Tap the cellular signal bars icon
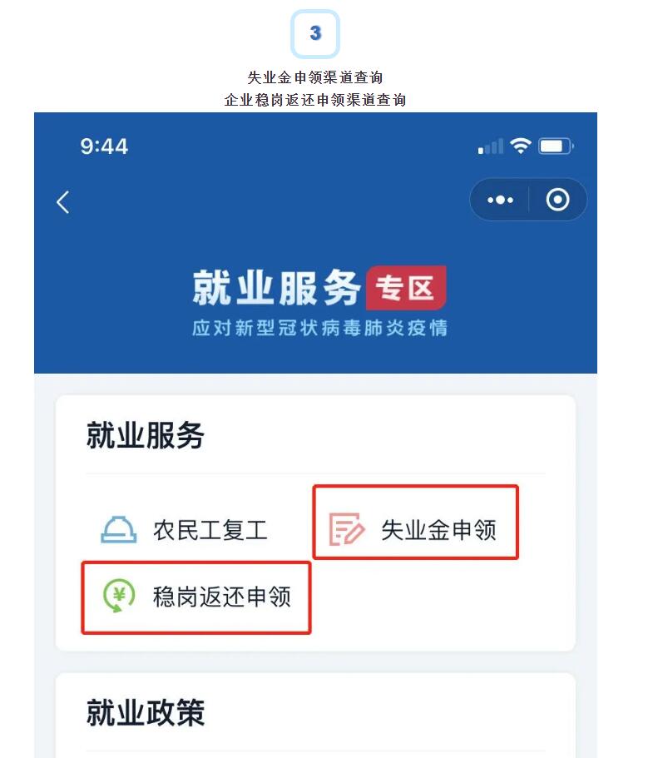 [x=491, y=146]
